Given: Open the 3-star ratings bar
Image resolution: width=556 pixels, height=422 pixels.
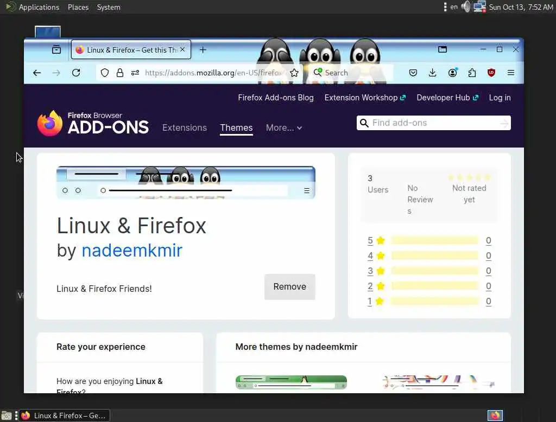Looking at the screenshot, I should (x=435, y=271).
